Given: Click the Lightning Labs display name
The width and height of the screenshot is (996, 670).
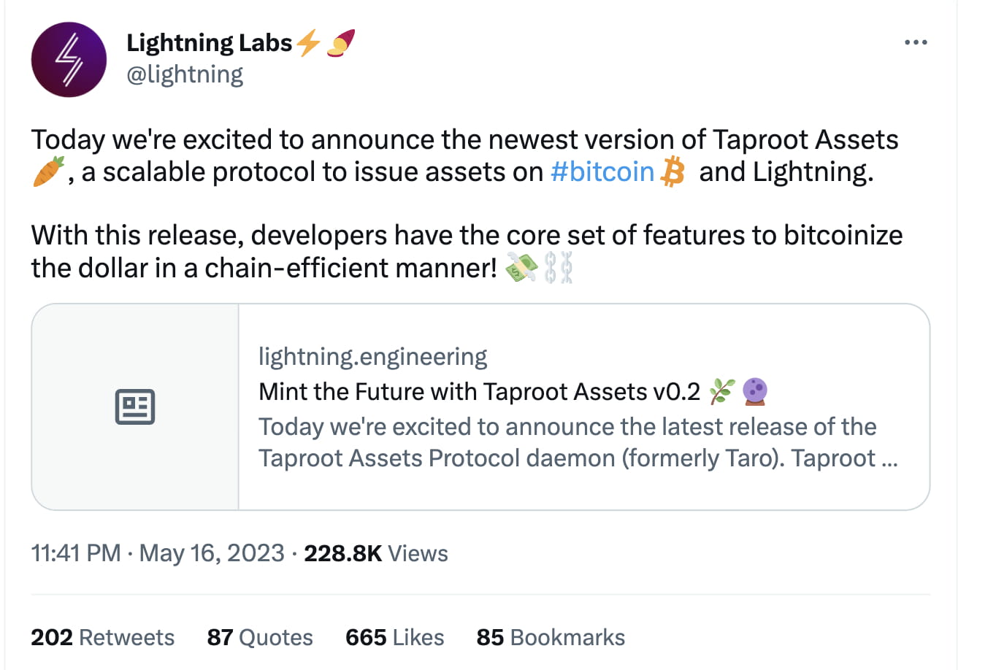Looking at the screenshot, I should [x=209, y=42].
